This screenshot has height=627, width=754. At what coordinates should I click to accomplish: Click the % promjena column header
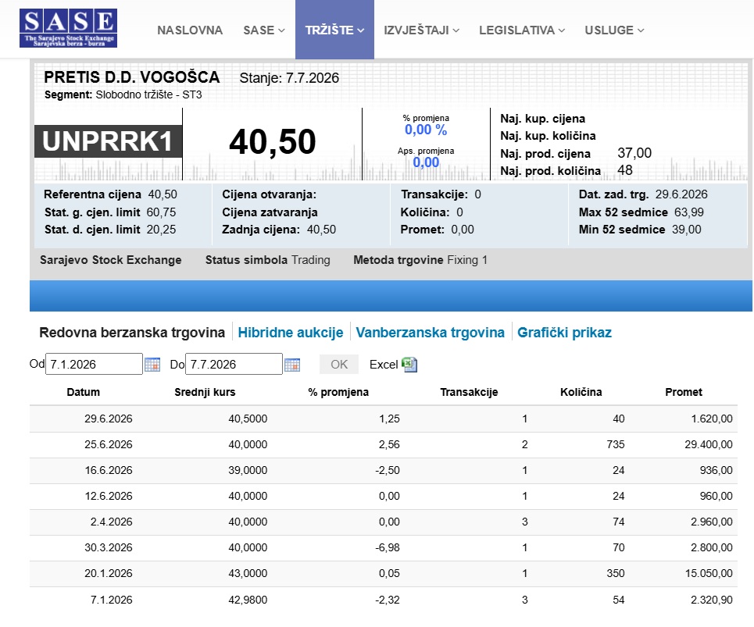click(x=338, y=392)
